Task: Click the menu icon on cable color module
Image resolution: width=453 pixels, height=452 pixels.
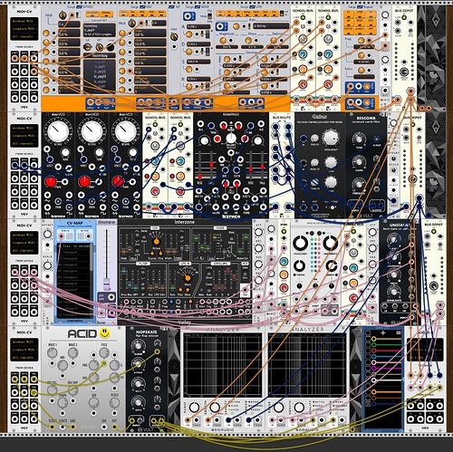Action: point(399,332)
